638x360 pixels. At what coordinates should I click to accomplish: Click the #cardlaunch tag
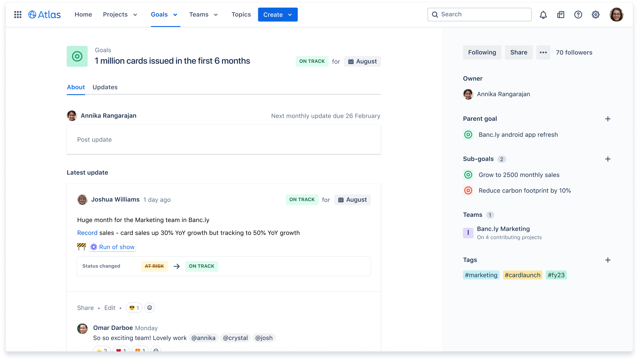coord(522,275)
